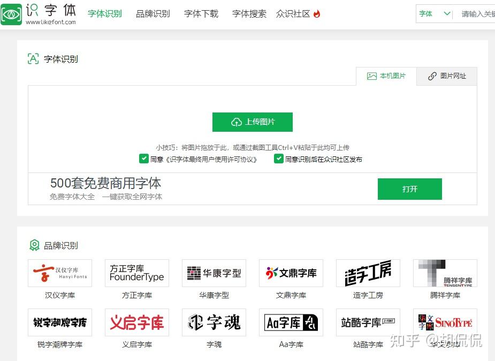Screen dimensions: 495x361
Task: Select the 义启字库 red brand logo
Action: coord(137,322)
